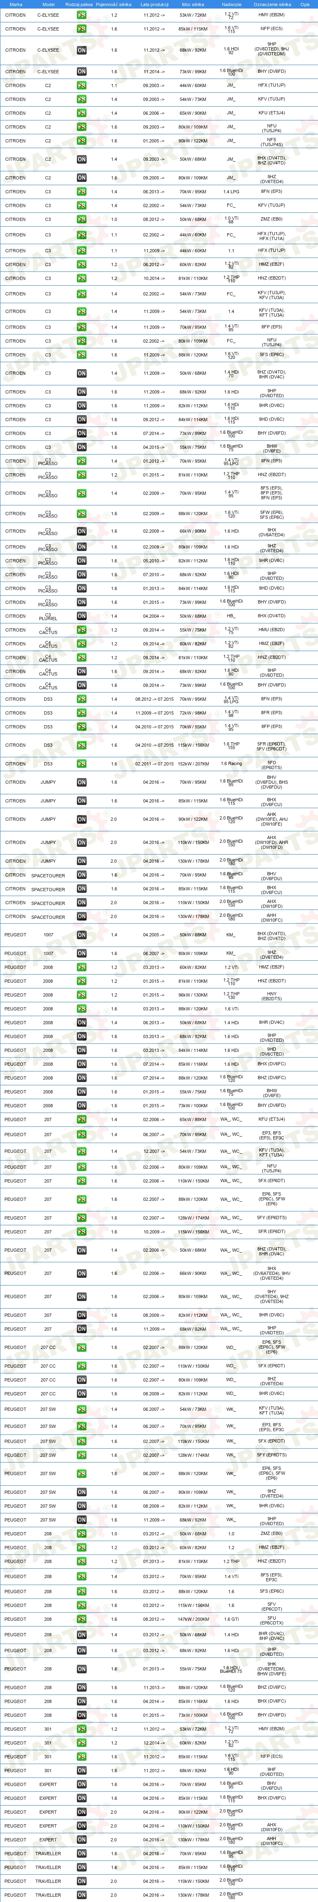Click the Lata produkcji column header
This screenshot has width=318, height=1902.
coord(154,4)
